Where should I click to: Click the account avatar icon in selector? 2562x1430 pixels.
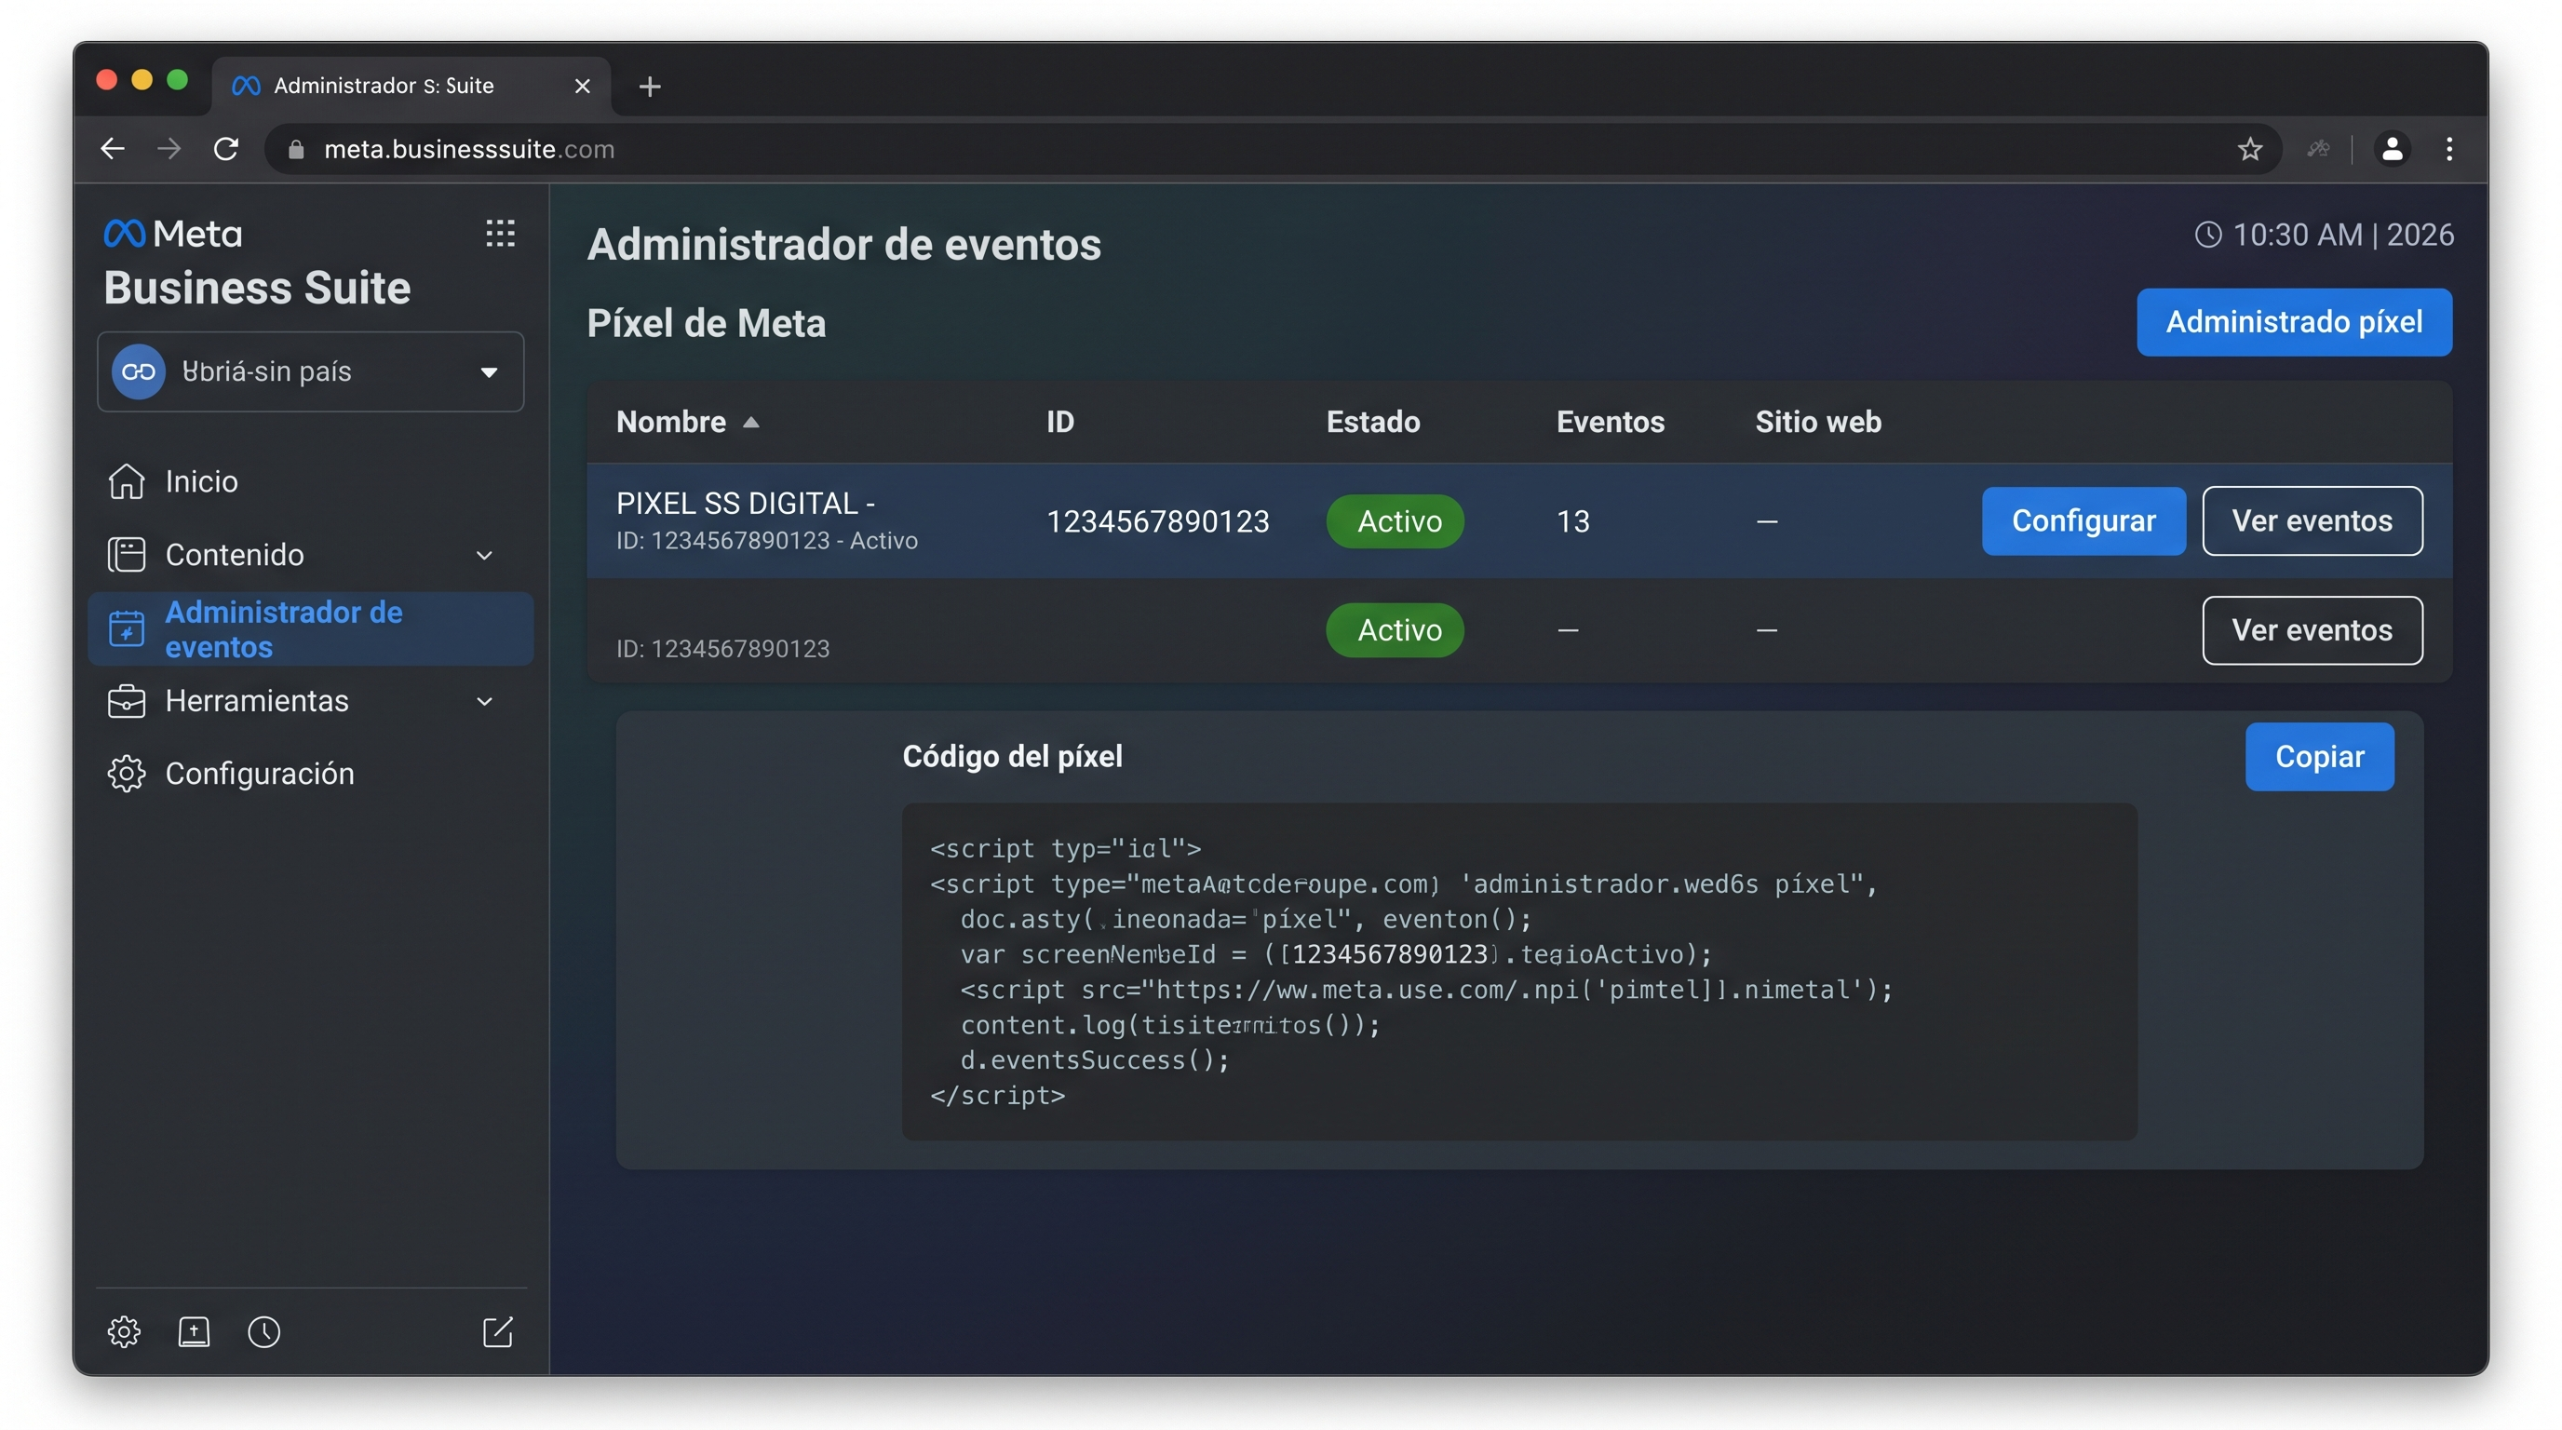(x=138, y=371)
